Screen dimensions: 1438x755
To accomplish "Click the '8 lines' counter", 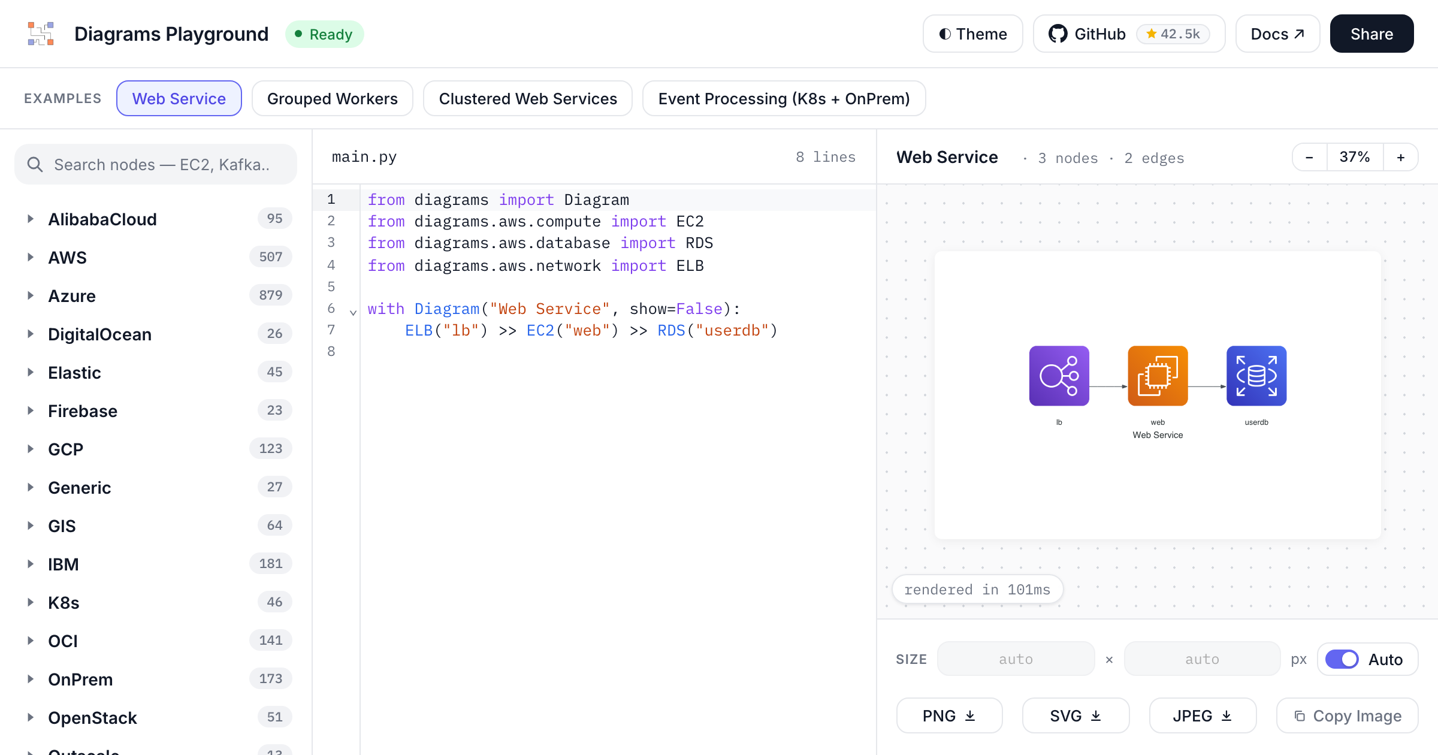I will click(826, 157).
